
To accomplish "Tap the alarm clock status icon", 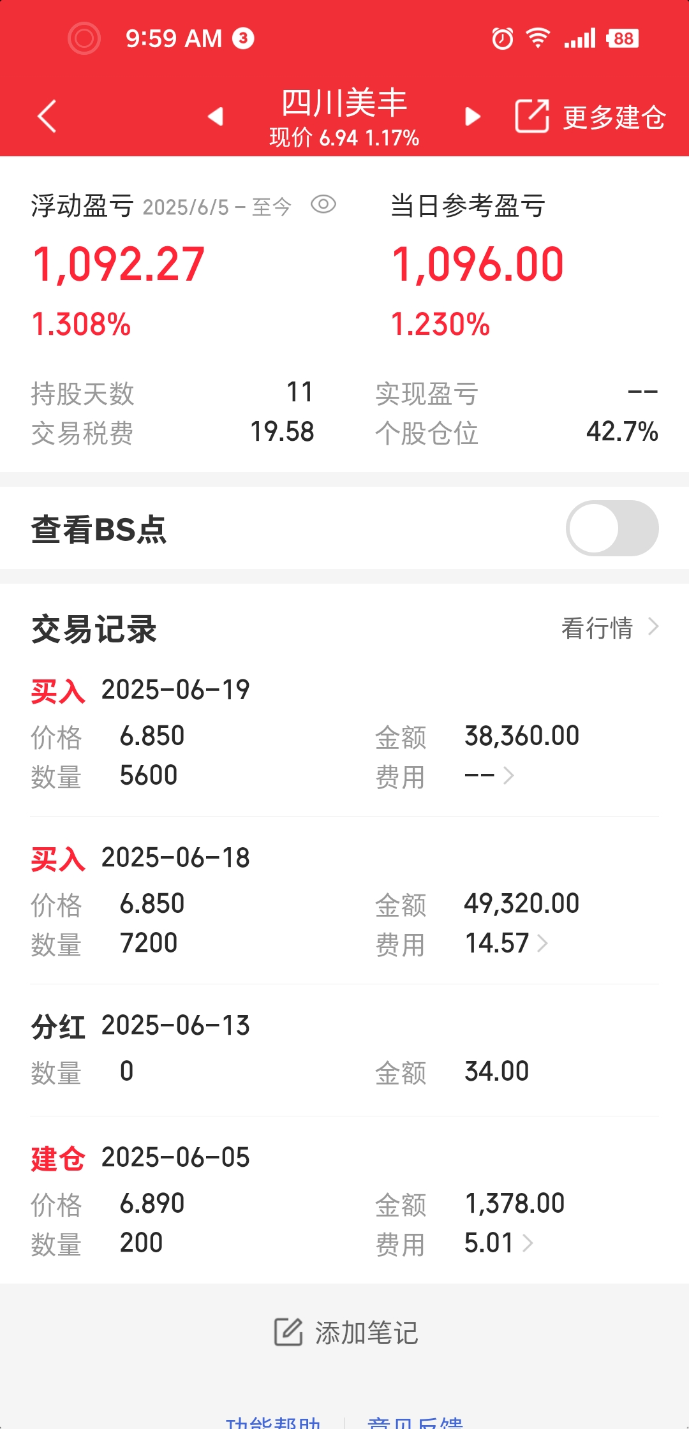I will [x=503, y=38].
